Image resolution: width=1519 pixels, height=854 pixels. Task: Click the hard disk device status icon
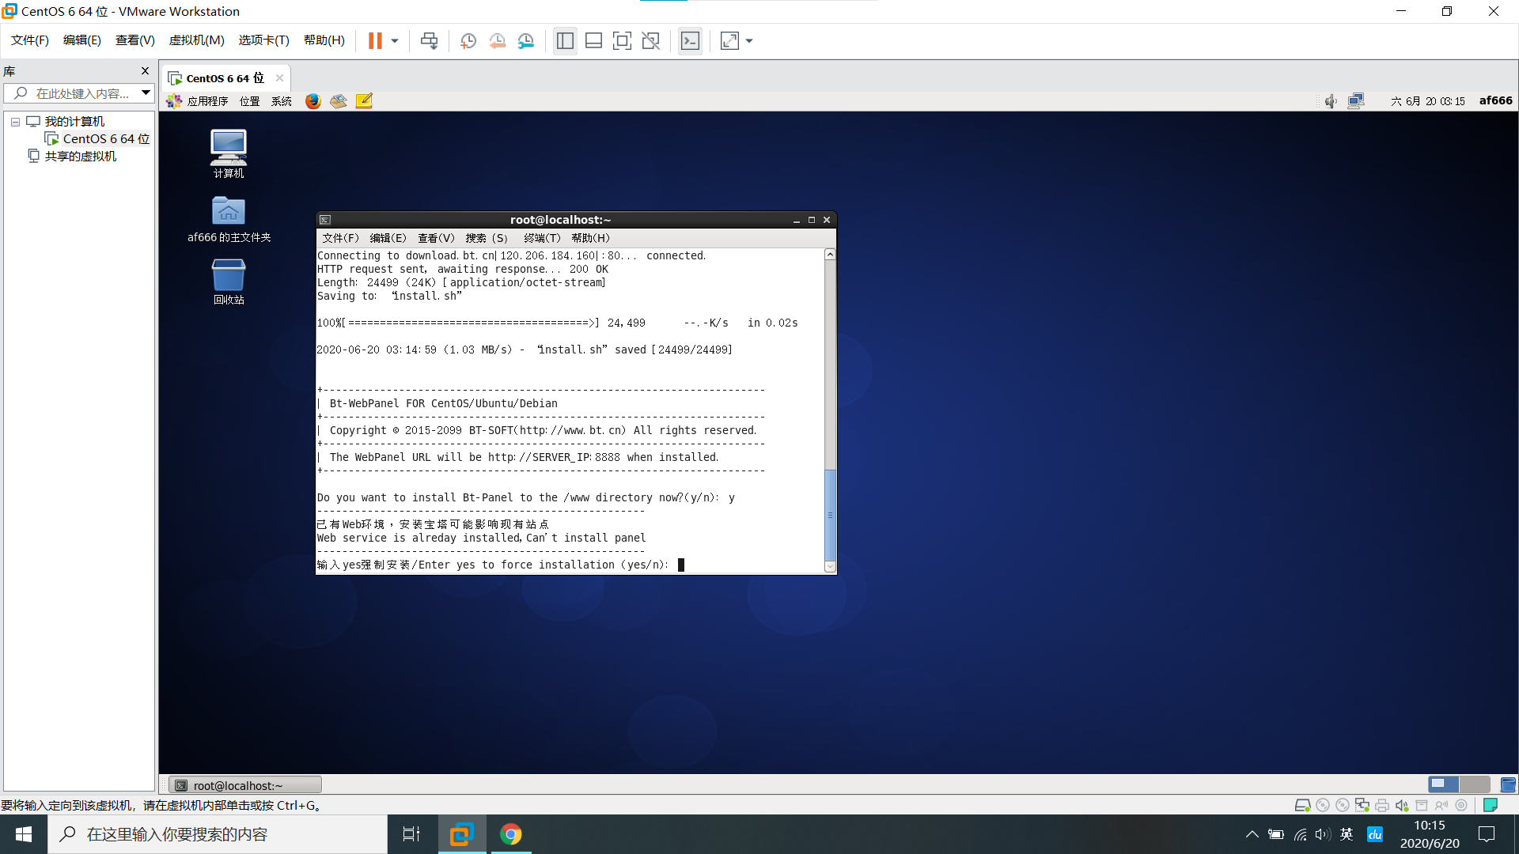[x=1302, y=805]
